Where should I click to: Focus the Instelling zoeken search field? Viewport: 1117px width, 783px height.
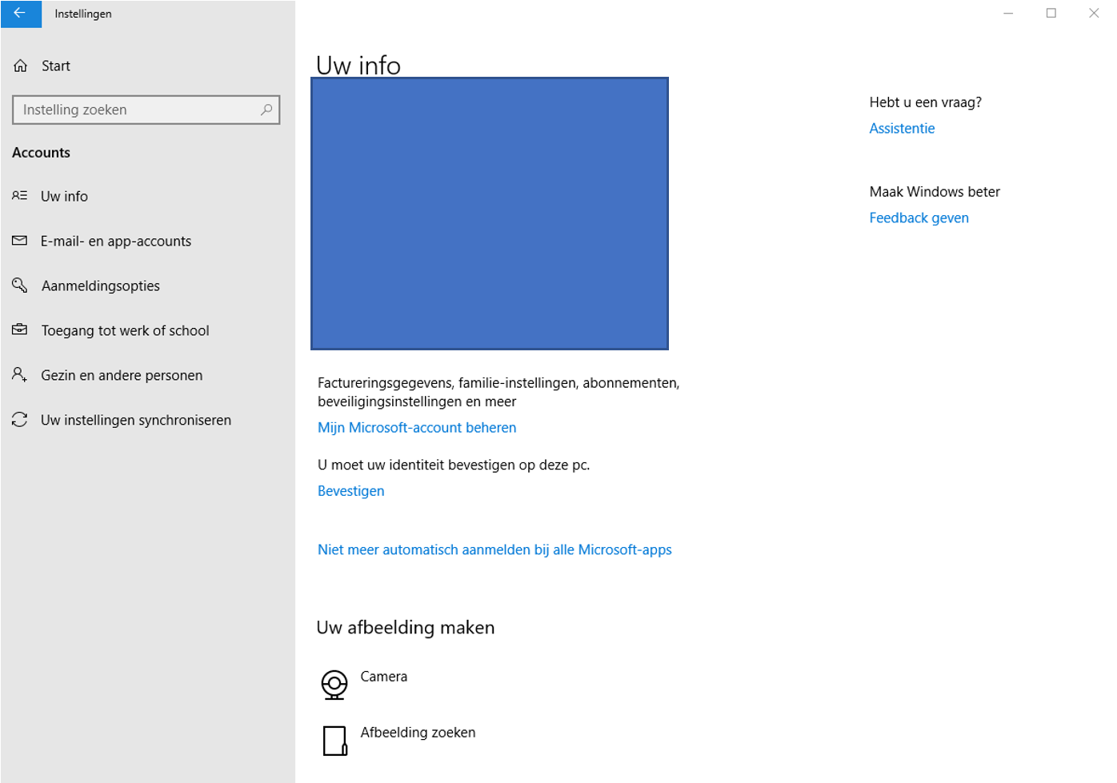click(x=146, y=110)
